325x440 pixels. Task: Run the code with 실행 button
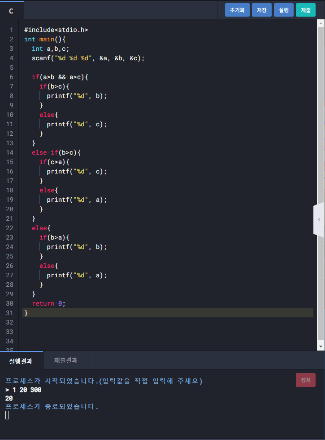coord(284,10)
